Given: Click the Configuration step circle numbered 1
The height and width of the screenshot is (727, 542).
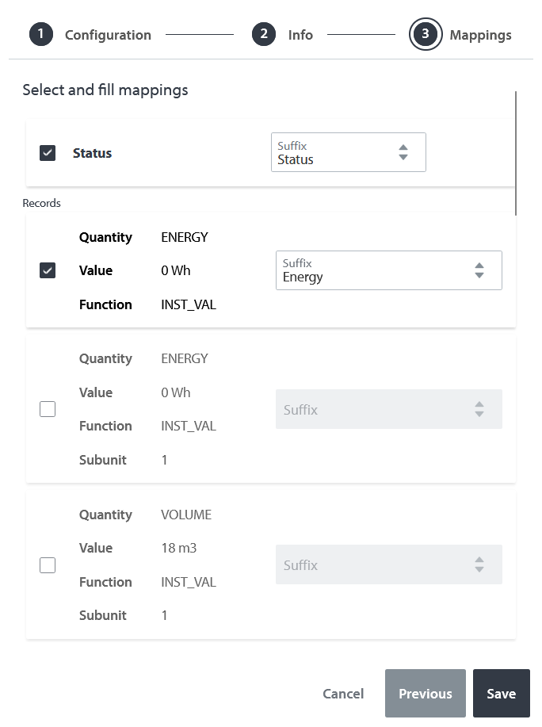Looking at the screenshot, I should coord(40,34).
